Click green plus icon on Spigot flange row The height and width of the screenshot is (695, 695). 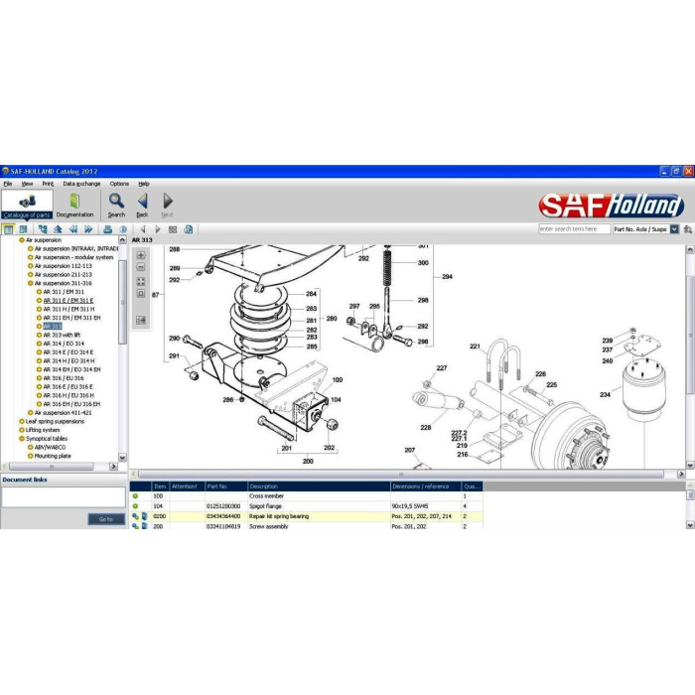coord(135,506)
